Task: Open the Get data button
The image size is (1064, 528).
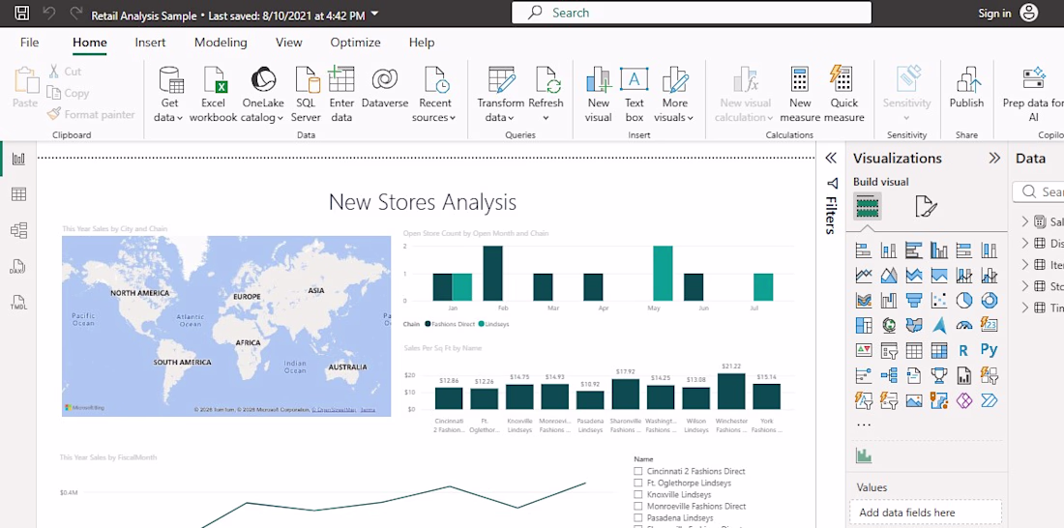Action: tap(169, 95)
